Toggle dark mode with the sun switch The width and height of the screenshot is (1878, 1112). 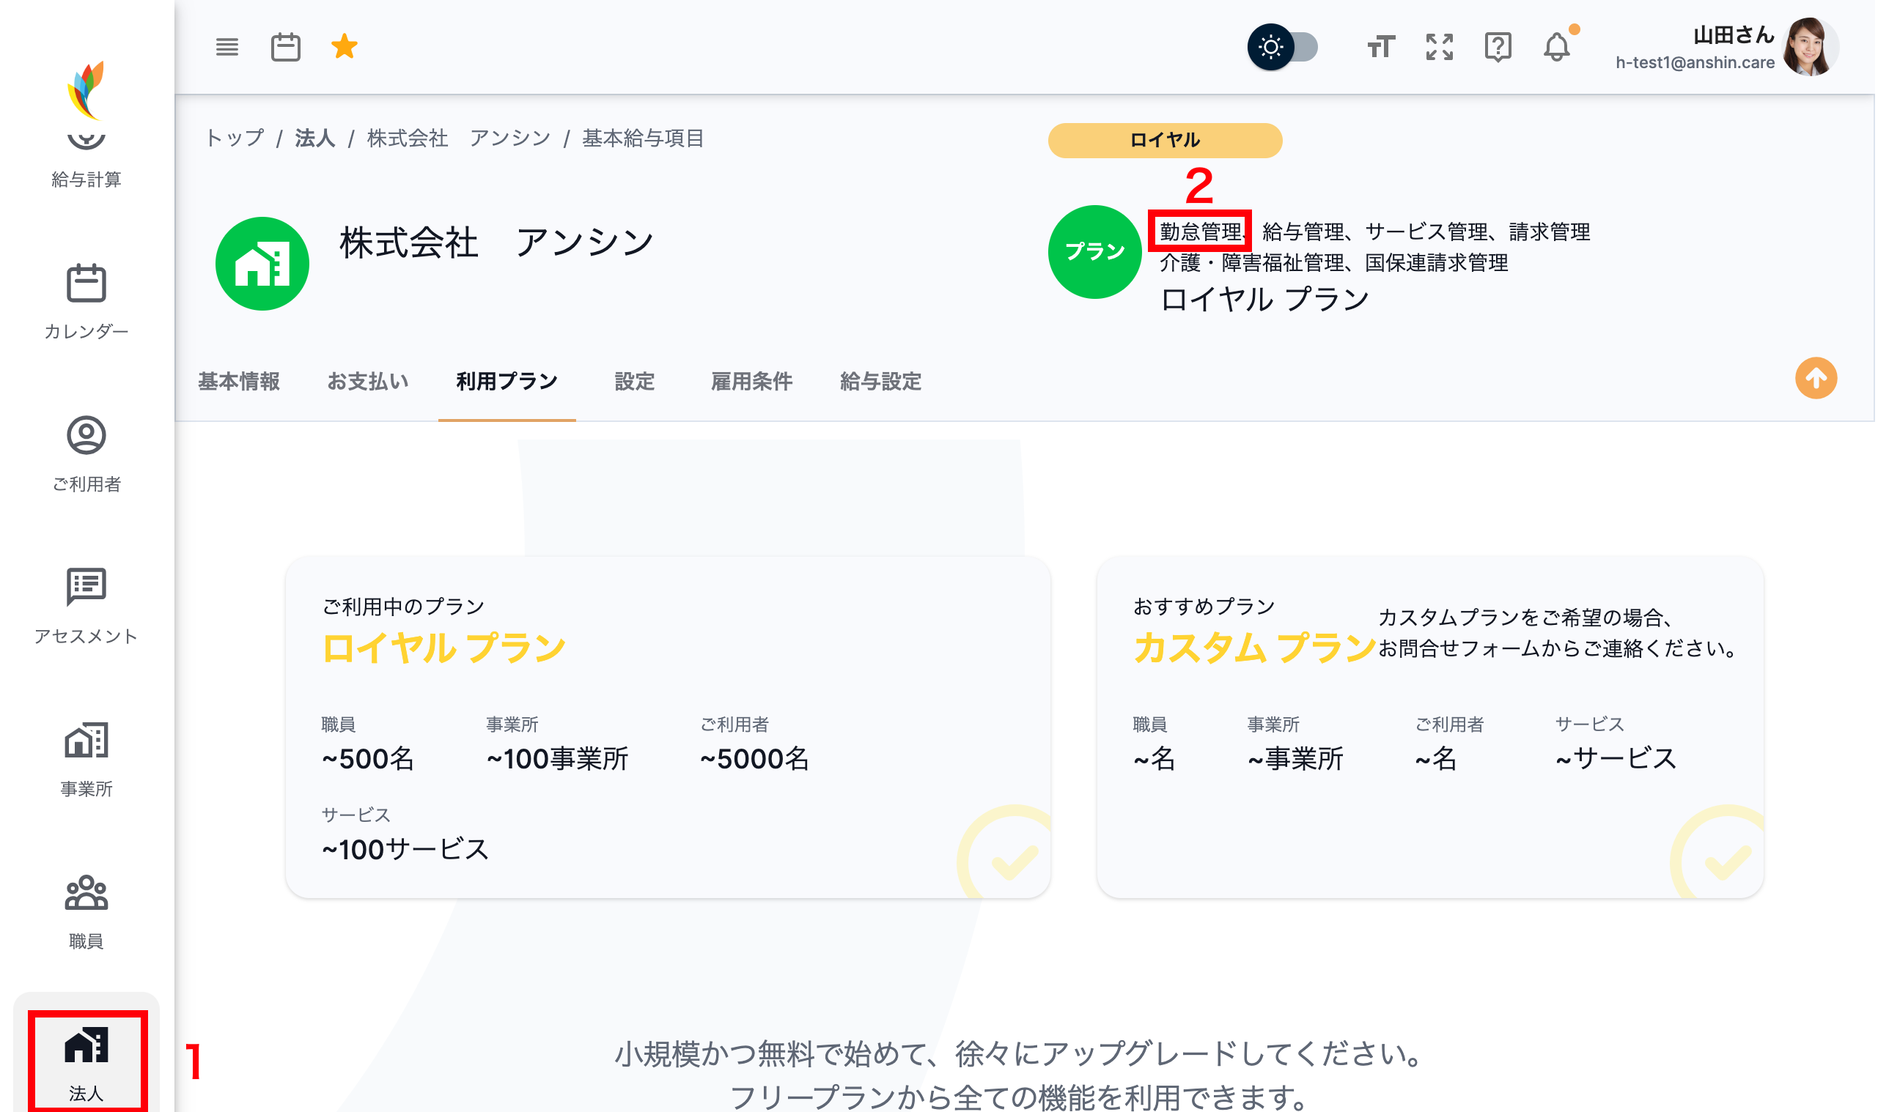pyautogui.click(x=1284, y=46)
